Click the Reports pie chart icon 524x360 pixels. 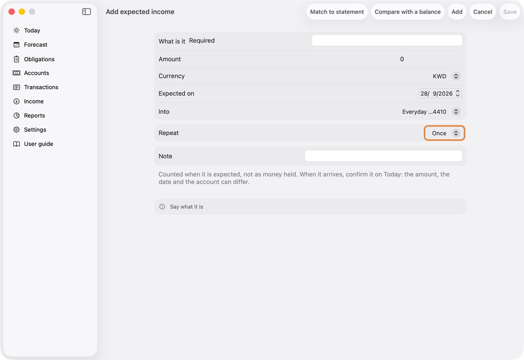[16, 115]
